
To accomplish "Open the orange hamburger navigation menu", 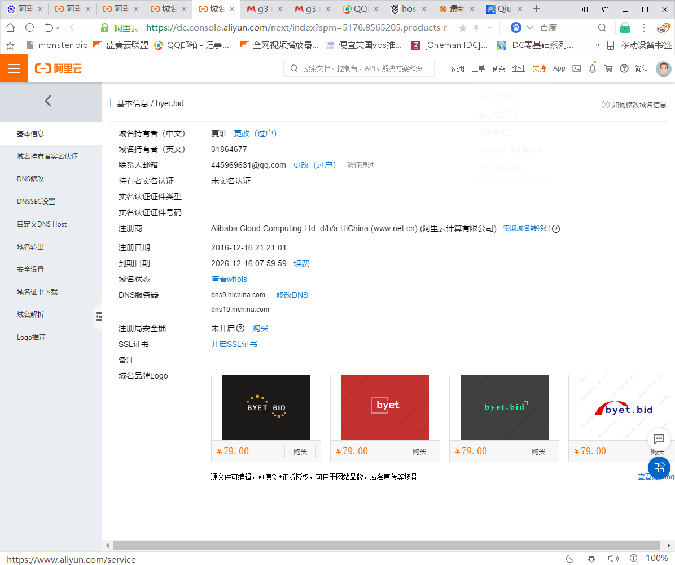I will pyautogui.click(x=14, y=68).
